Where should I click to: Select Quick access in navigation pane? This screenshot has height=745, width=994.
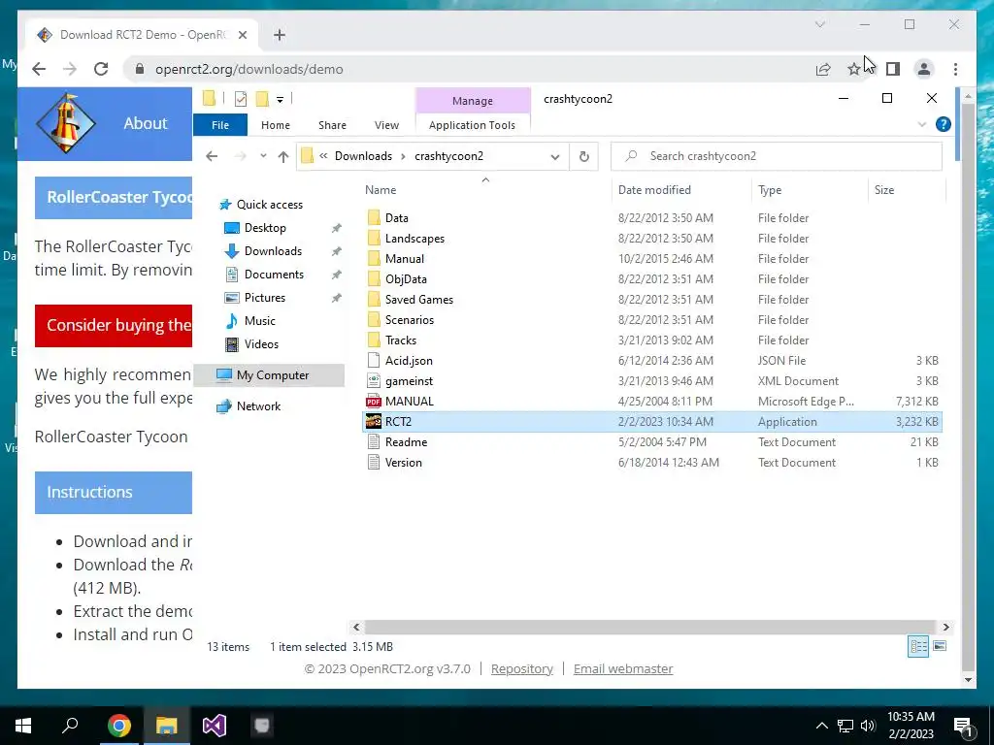point(270,204)
